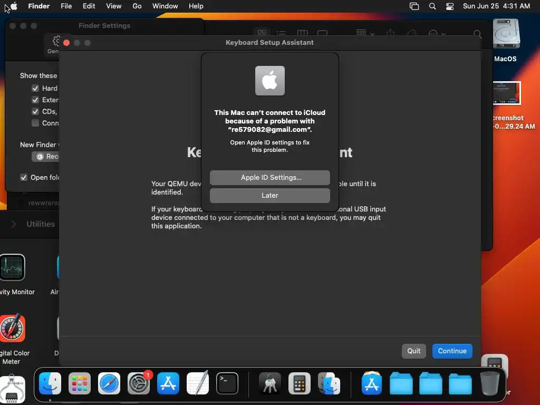Switch Finder window to list view

coord(282,33)
